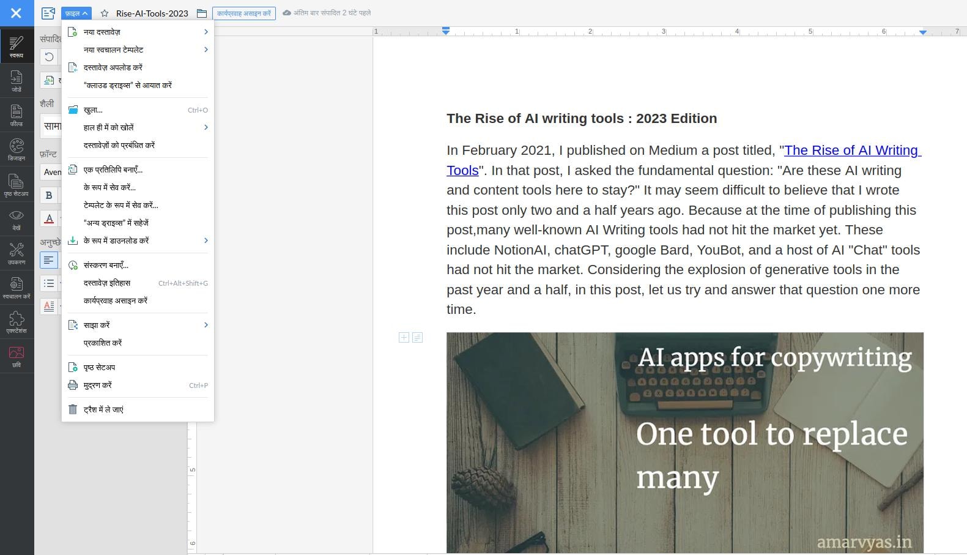Click the font color A icon
This screenshot has height=555, width=967.
[49, 218]
